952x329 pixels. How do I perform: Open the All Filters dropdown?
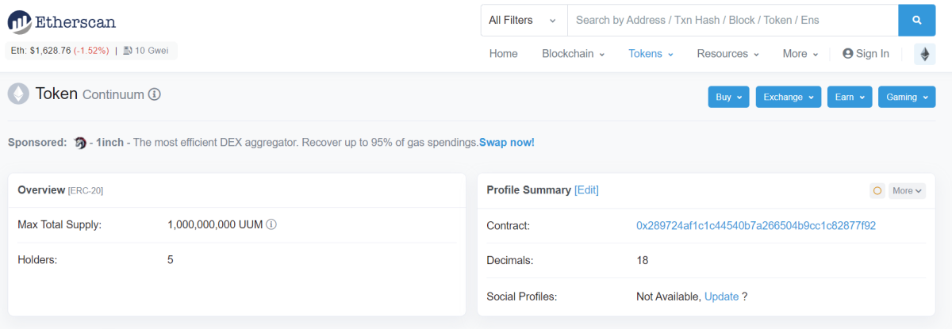coord(524,20)
